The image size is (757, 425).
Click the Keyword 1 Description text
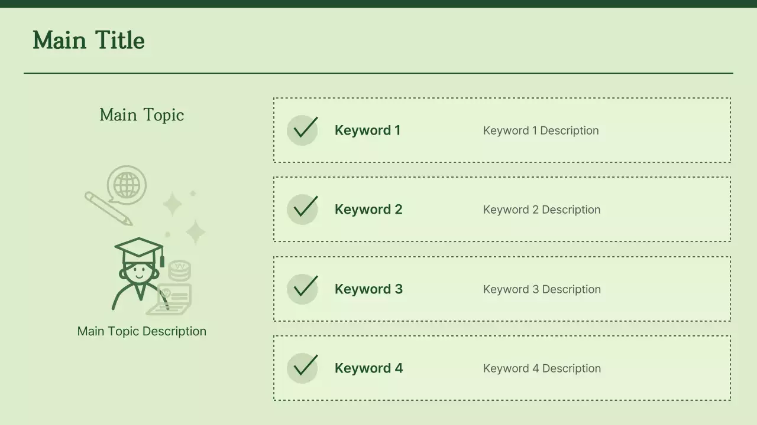click(x=541, y=130)
